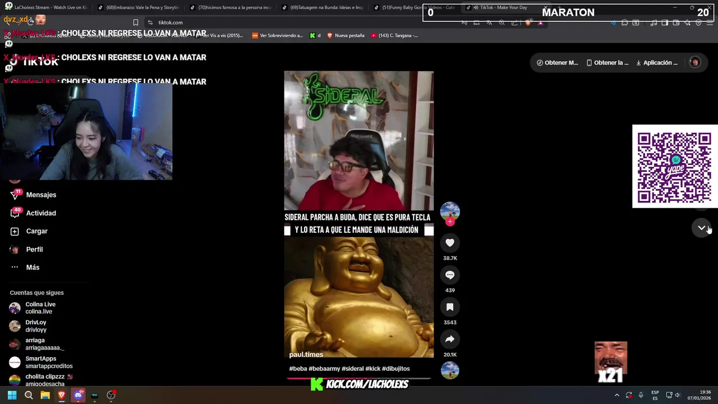The image size is (718, 404).
Task: Open paul.times username link
Action: click(x=306, y=355)
